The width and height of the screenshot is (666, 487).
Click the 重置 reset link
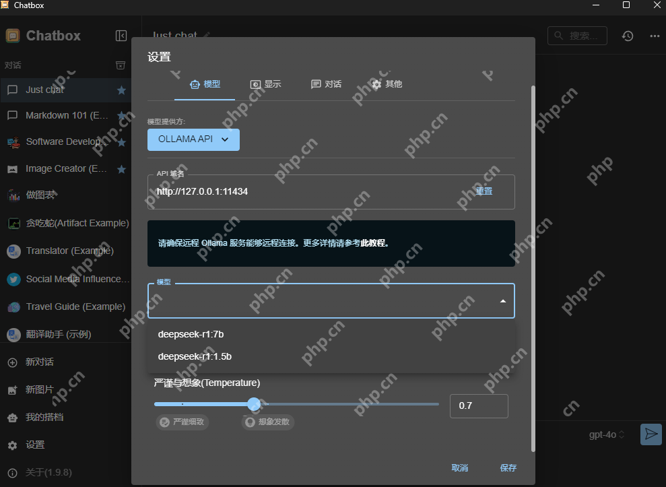484,191
